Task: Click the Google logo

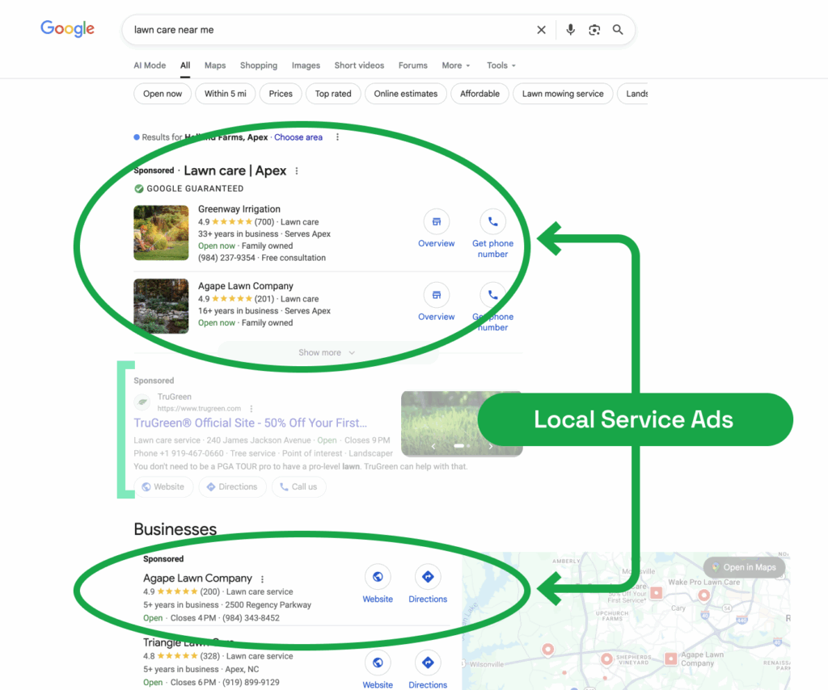Action: tap(67, 28)
